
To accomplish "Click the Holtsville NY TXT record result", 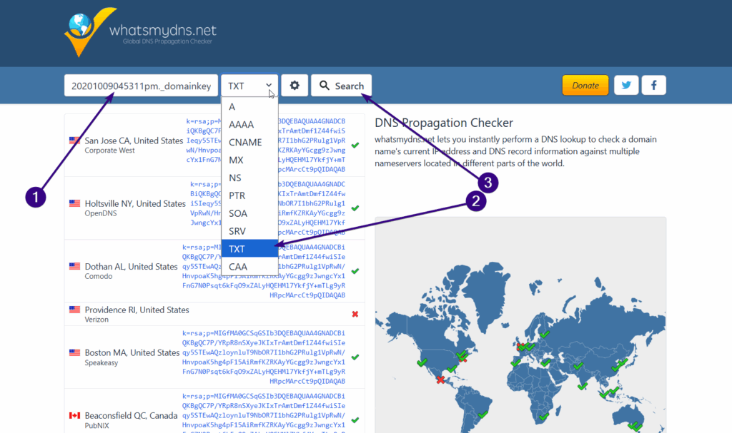I will coord(266,208).
